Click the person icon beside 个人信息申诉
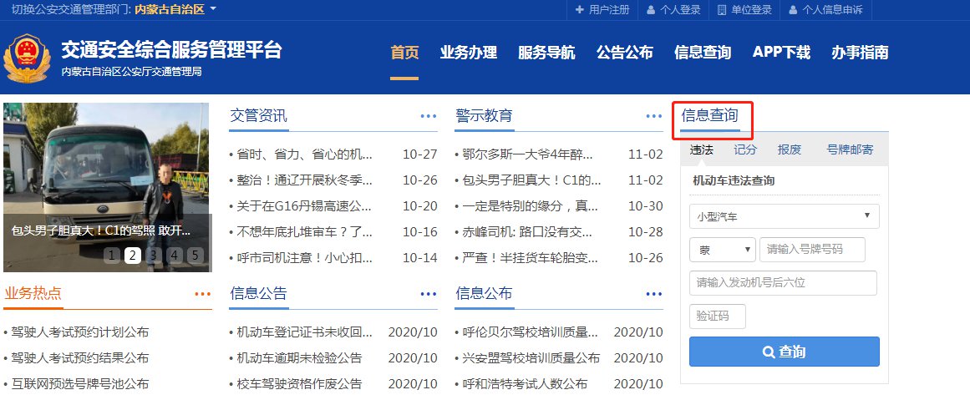 click(x=793, y=10)
